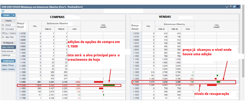Click the CHG CHART header in COMPRAS

point(103,26)
